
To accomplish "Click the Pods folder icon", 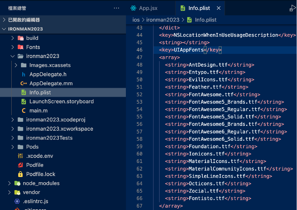I will 21,147.
